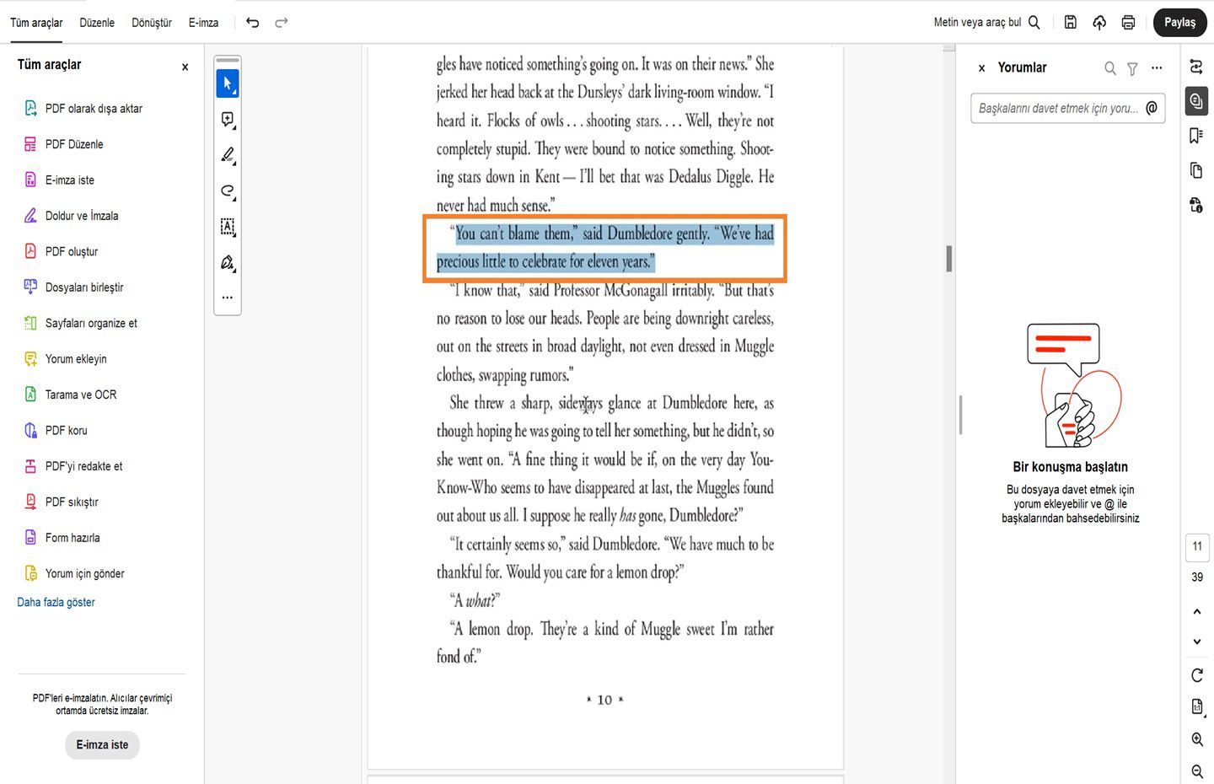Select E-imza iste in the tools list

59,180
